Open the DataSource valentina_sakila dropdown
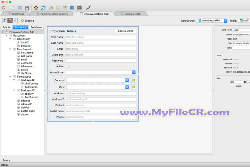The image size is (250, 167). click(212, 21)
